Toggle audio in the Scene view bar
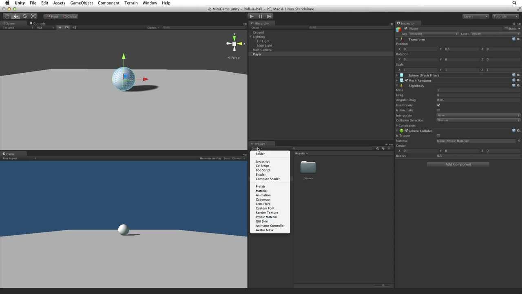Viewport: 522px width, 294px height. tap(68, 27)
